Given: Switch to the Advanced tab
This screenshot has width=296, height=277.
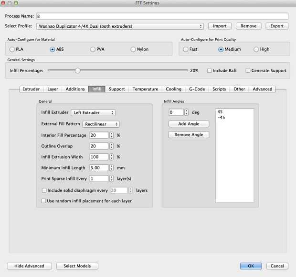Looking at the screenshot, I should (x=262, y=89).
